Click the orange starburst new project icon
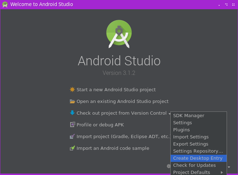 click(72, 89)
